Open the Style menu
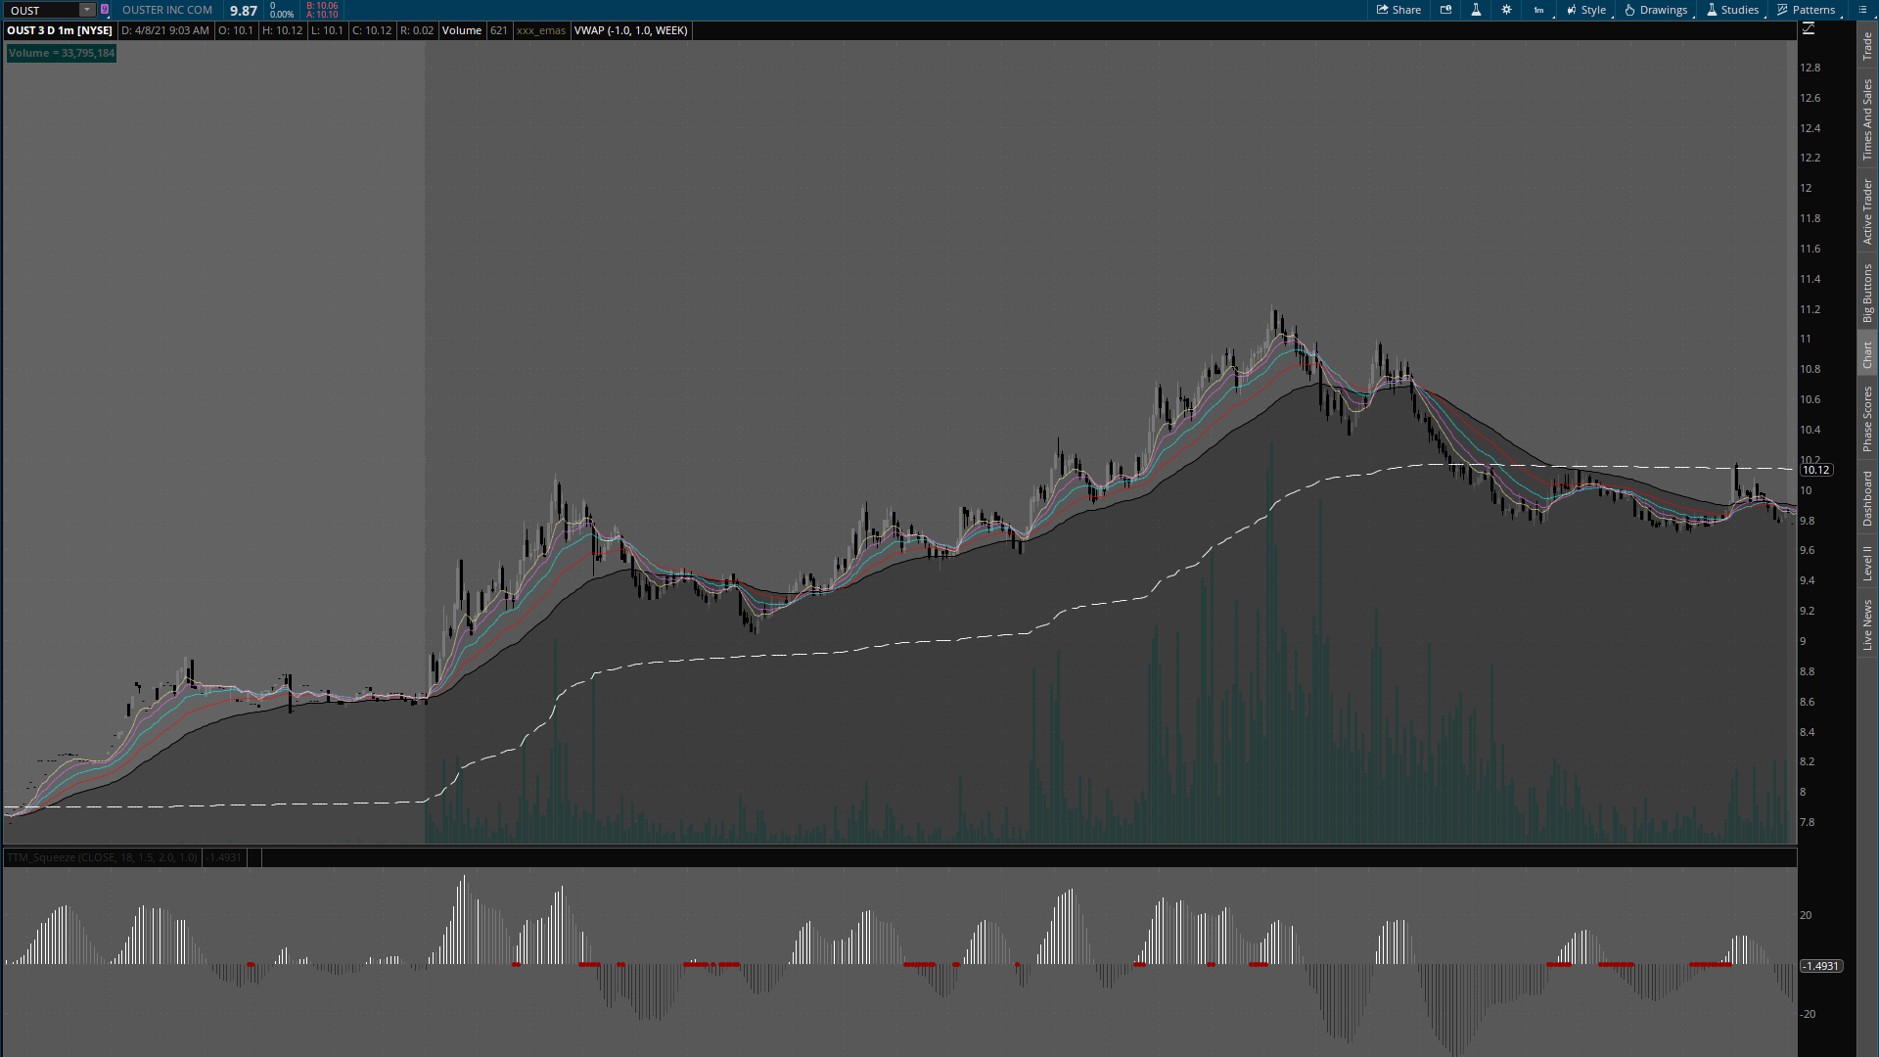 tap(1586, 10)
